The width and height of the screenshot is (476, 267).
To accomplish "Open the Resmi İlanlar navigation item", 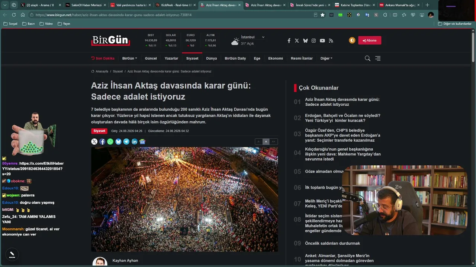I will point(302,58).
